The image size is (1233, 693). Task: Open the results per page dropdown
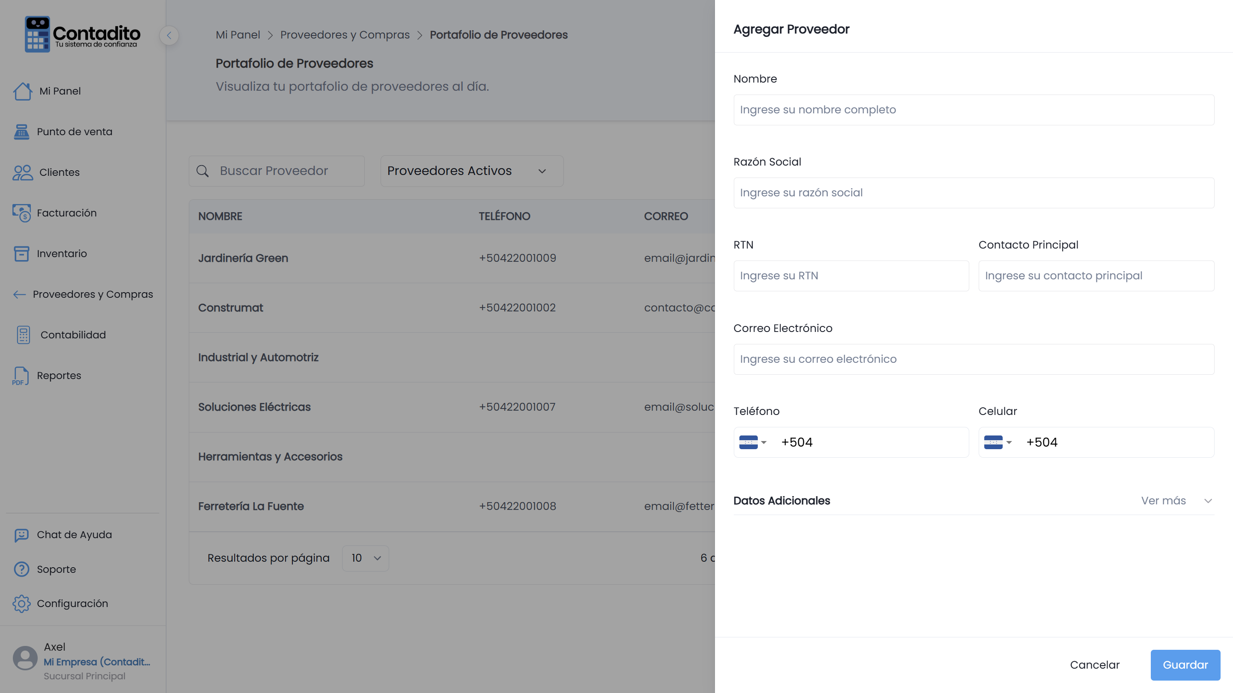[x=366, y=558]
